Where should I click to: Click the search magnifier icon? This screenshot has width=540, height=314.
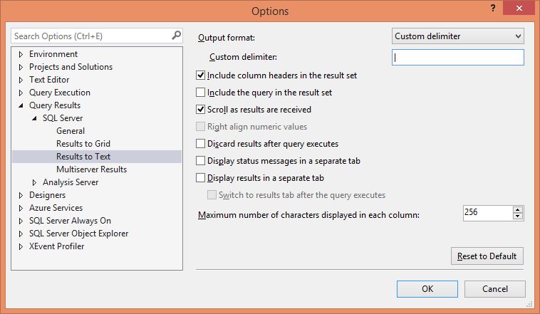tap(176, 36)
